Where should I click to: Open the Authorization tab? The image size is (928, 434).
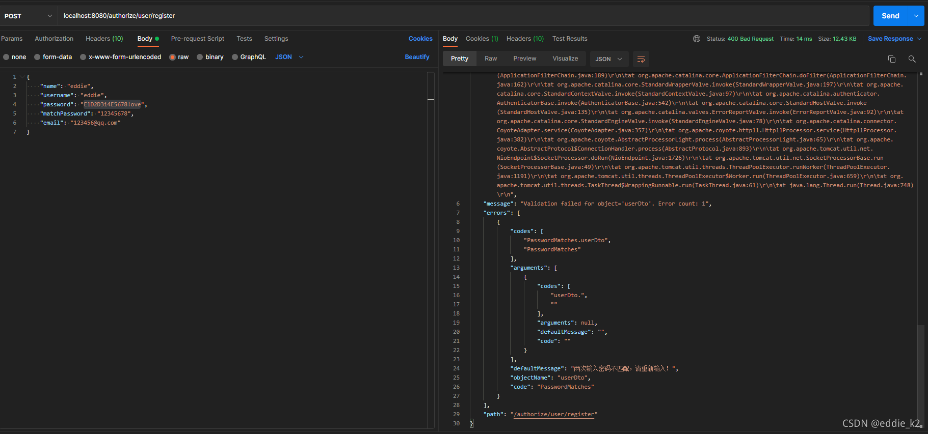point(54,39)
